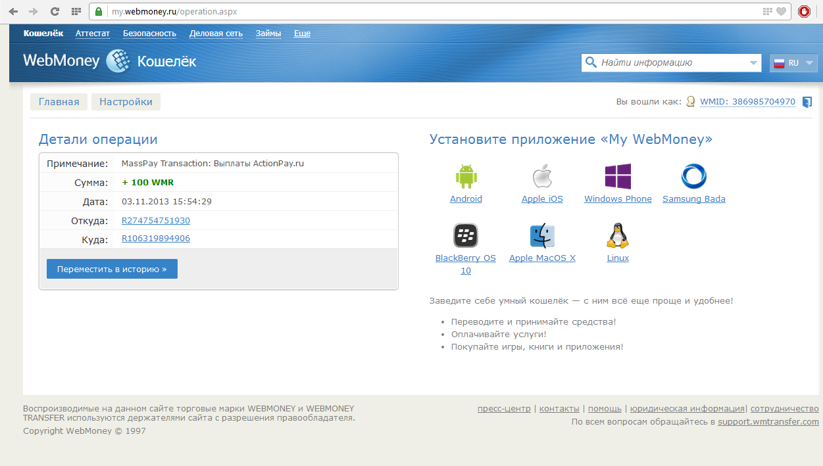Click the Установите приложение «My WebMoney» heading
This screenshot has width=823, height=466.
[x=571, y=139]
